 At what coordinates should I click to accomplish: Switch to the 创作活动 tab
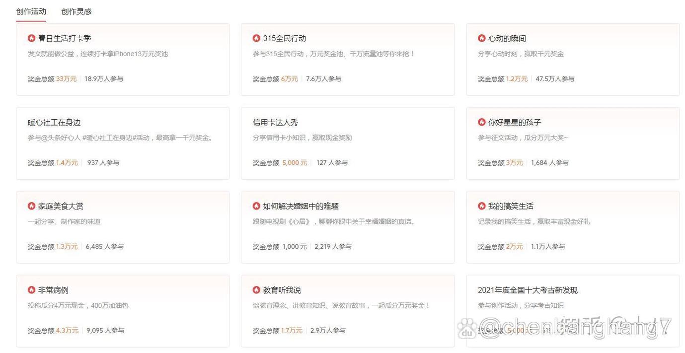[x=31, y=11]
